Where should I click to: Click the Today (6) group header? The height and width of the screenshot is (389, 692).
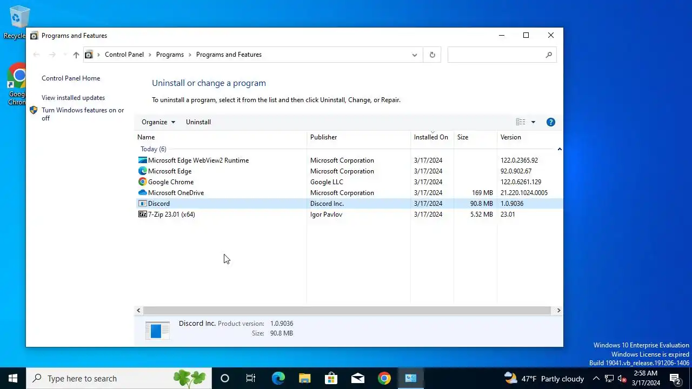pos(154,149)
